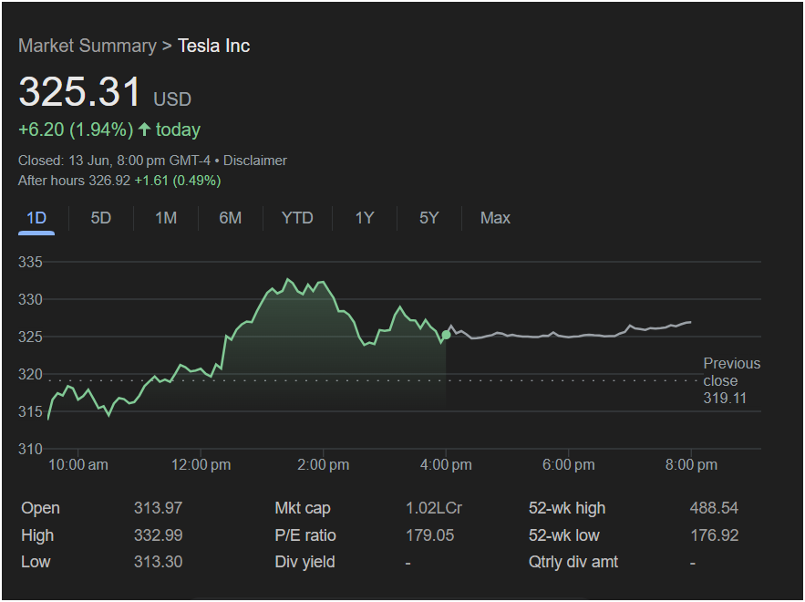
Task: Click the After hours 326.92 text
Action: pyautogui.click(x=75, y=181)
